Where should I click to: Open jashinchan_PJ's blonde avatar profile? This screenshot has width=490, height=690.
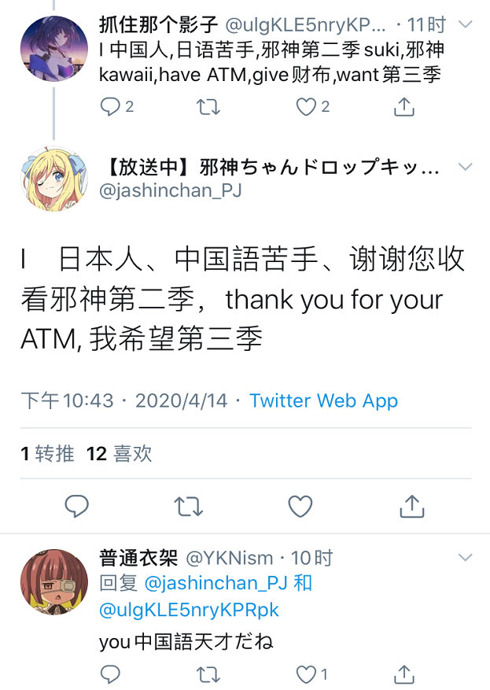tap(54, 179)
